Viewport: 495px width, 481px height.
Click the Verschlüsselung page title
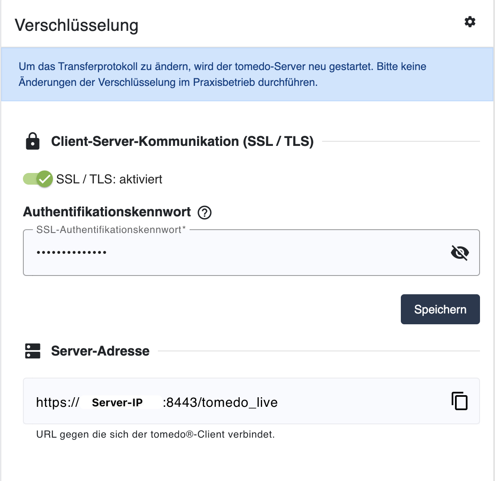[x=77, y=25]
